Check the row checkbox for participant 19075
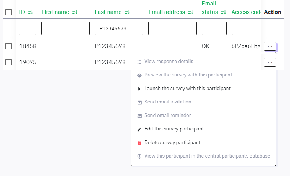 (9, 62)
